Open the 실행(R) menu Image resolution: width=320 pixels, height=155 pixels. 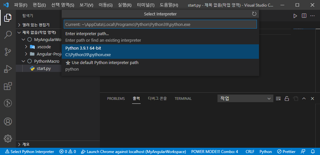point(125,5)
